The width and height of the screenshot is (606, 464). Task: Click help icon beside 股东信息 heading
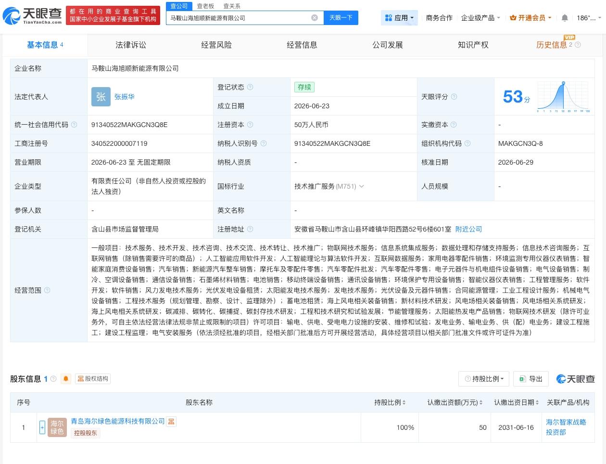[x=53, y=379]
